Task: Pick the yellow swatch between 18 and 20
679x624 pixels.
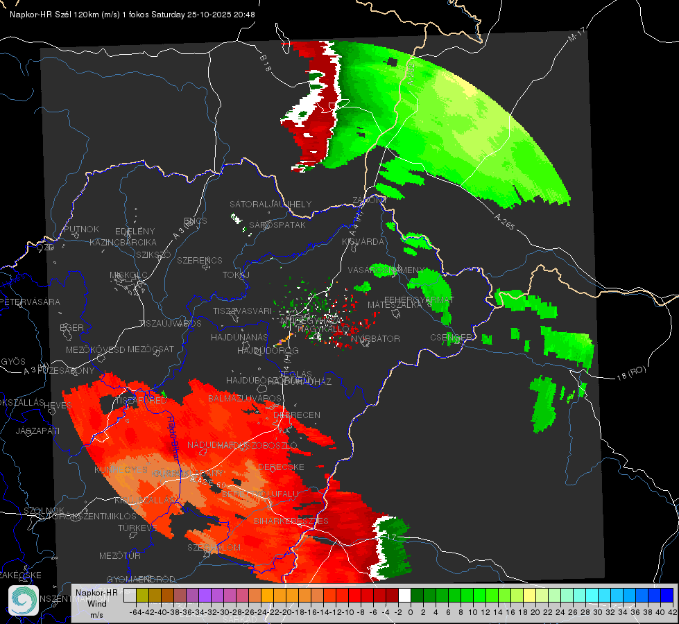Action: 530,596
